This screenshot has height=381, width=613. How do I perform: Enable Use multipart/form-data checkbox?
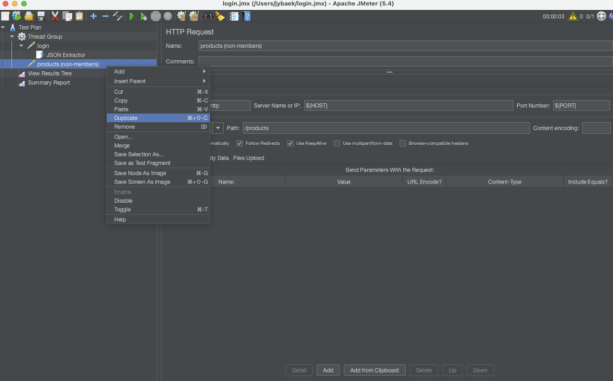337,143
